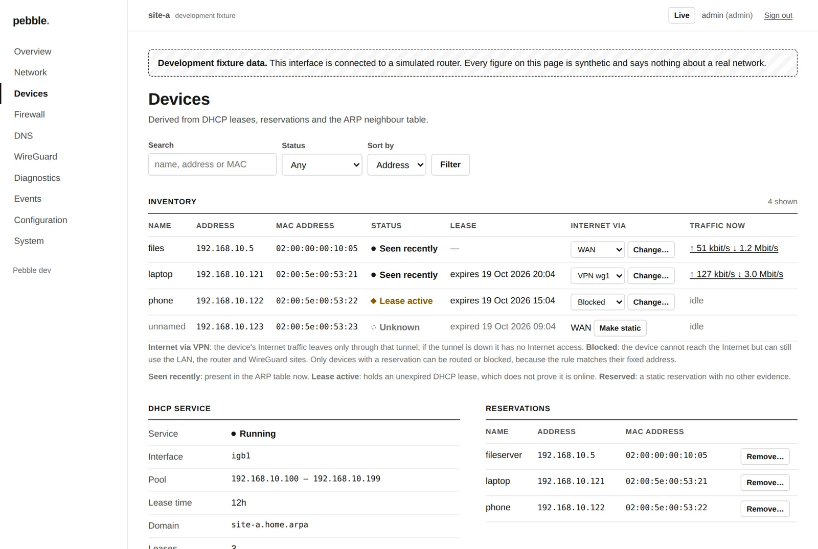Click Change for the phone device

[651, 302]
